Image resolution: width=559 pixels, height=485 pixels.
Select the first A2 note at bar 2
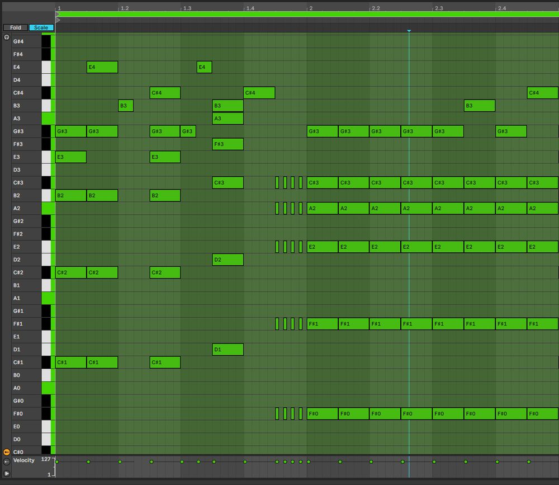(x=323, y=209)
